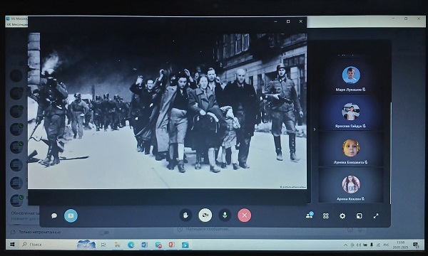
Task: End the call with the red X button
Action: [244, 215]
